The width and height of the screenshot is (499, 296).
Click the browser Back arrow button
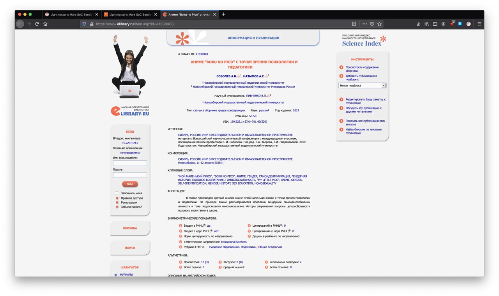pos(20,24)
